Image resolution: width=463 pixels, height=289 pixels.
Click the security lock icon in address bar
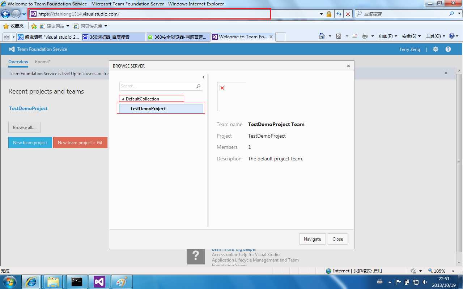point(329,14)
